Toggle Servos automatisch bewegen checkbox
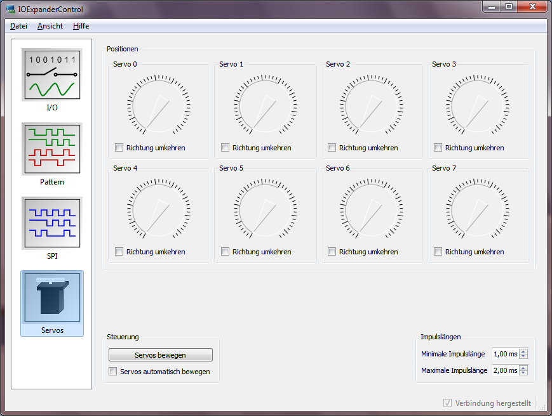552x416 pixels. click(x=113, y=372)
